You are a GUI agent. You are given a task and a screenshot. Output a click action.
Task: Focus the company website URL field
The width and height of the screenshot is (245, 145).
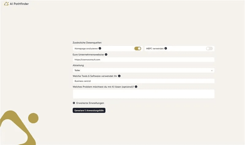click(143, 60)
